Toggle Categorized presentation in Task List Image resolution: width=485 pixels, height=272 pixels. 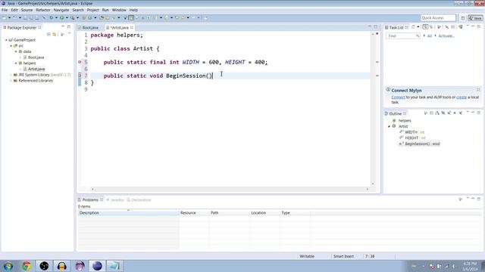[425, 27]
